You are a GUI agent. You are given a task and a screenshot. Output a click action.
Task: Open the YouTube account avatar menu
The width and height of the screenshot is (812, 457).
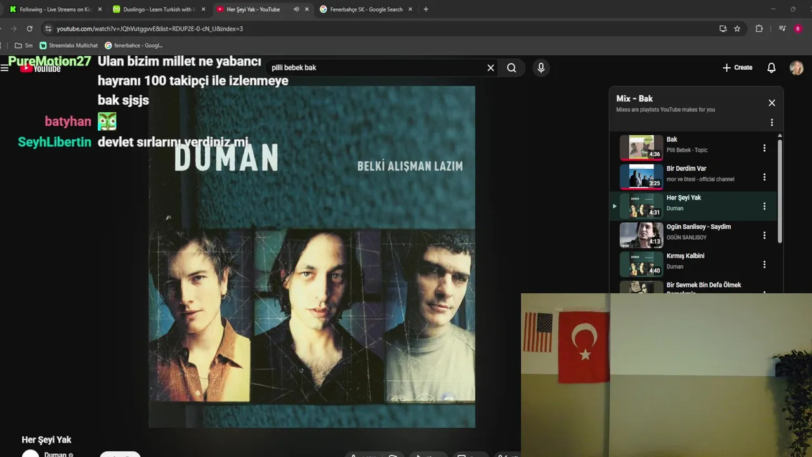[796, 67]
